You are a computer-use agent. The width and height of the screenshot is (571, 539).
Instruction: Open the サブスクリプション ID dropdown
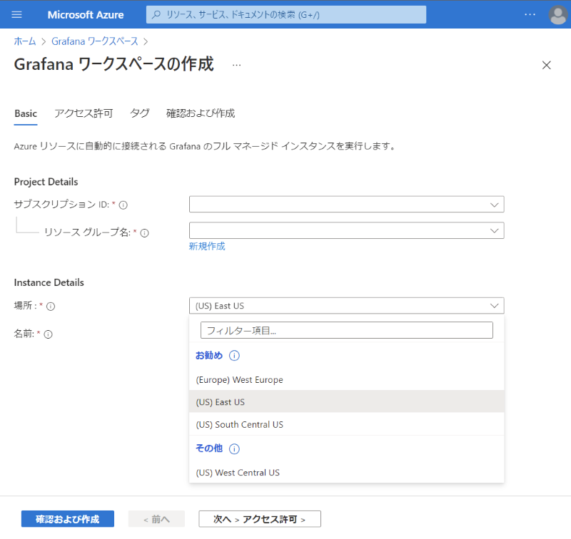(x=346, y=205)
